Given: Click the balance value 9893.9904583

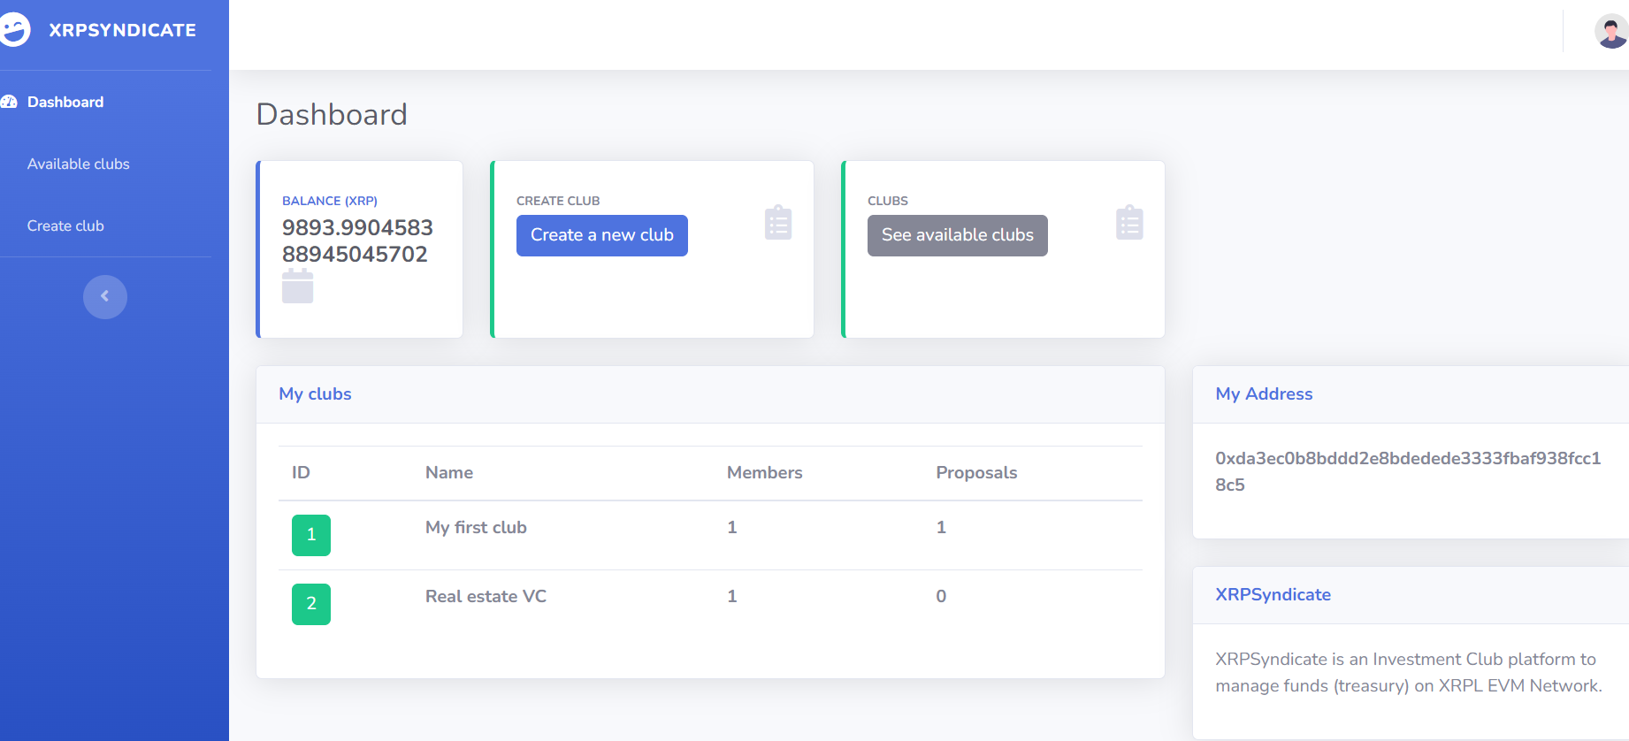Looking at the screenshot, I should pos(357,241).
